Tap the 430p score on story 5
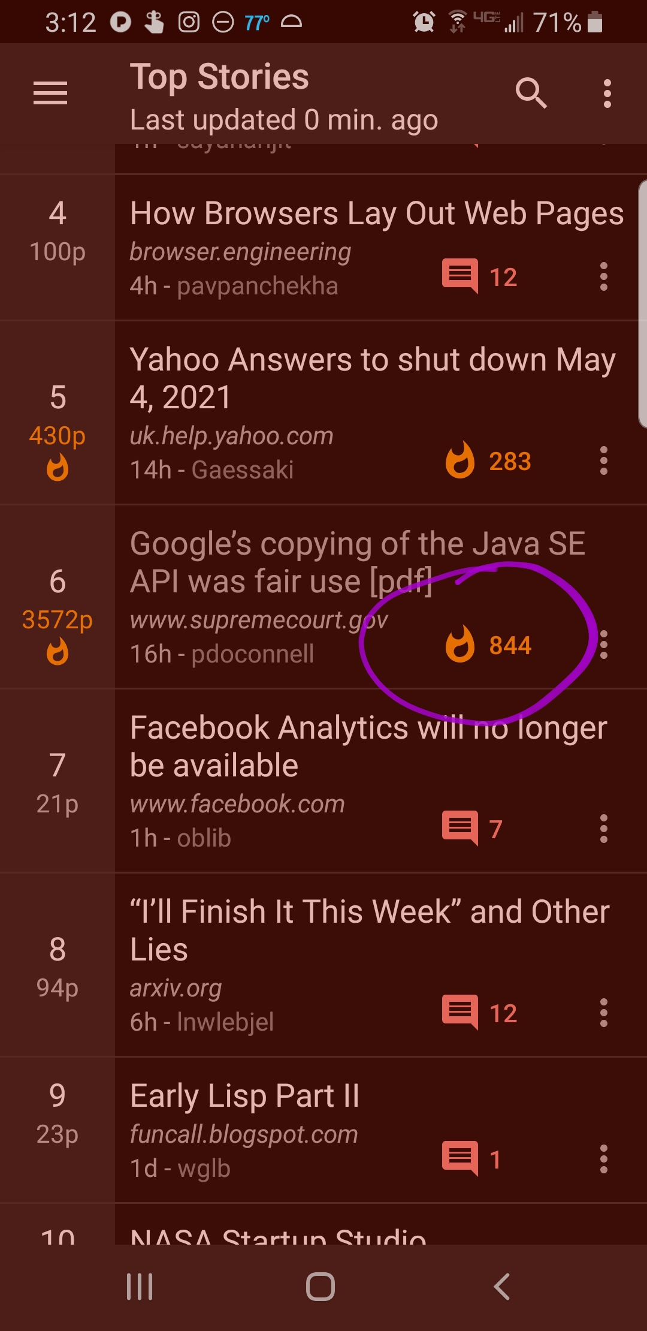This screenshot has height=1331, width=647. tap(58, 436)
